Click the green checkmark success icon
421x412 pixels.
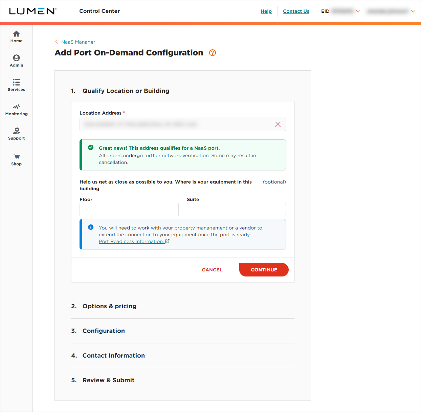pos(91,147)
